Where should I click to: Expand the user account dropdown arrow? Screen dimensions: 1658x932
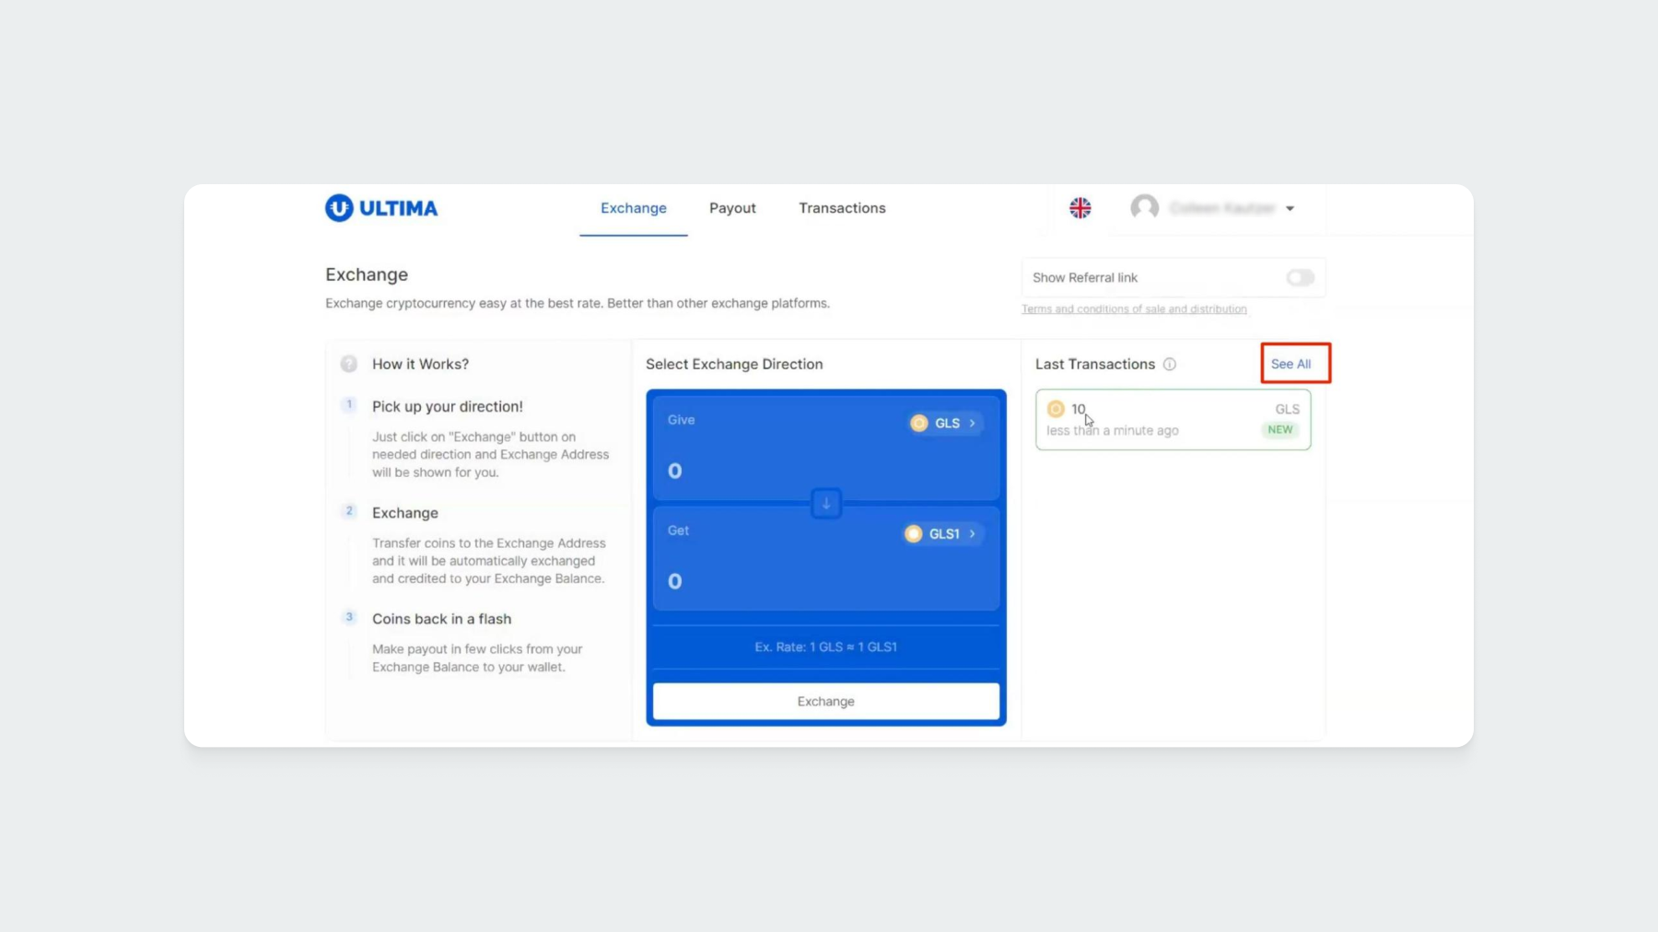point(1290,209)
